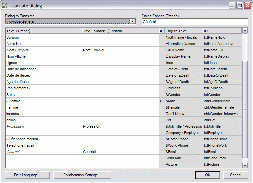The height and width of the screenshot is (183, 253).
Task: Open Collaboration Settings... button
Action: pyautogui.click(x=82, y=175)
